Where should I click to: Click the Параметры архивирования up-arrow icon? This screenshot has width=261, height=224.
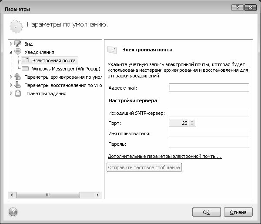coord(17,77)
